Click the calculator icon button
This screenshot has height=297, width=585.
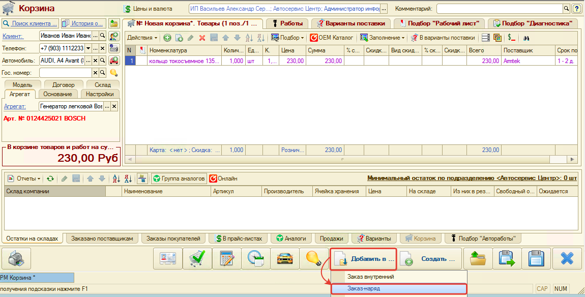point(226,259)
